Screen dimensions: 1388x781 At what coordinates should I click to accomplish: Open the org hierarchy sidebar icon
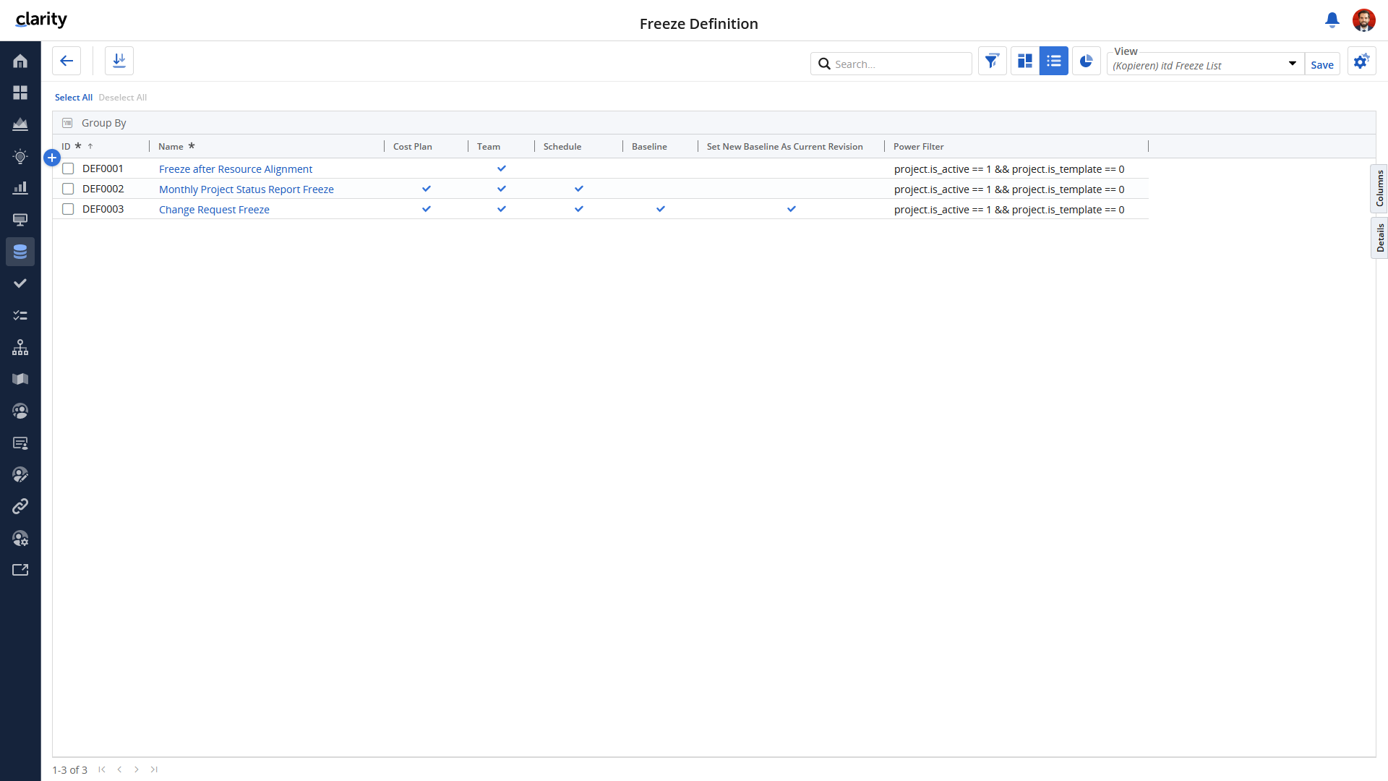(20, 347)
